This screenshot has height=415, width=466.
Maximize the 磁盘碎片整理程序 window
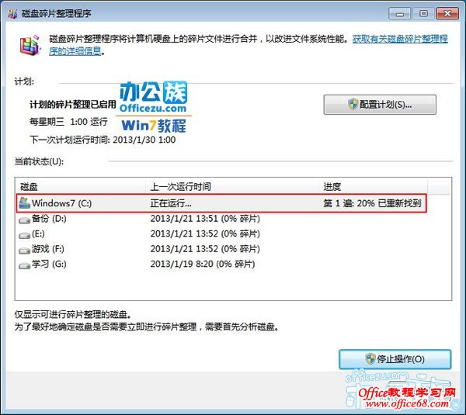(x=423, y=14)
